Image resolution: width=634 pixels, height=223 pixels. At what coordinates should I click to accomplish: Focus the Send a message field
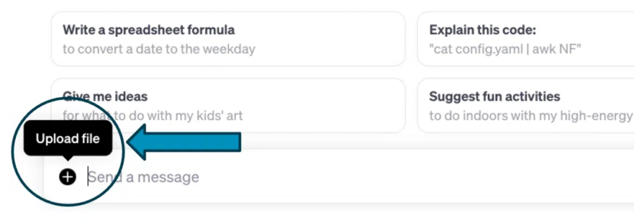pos(339,177)
